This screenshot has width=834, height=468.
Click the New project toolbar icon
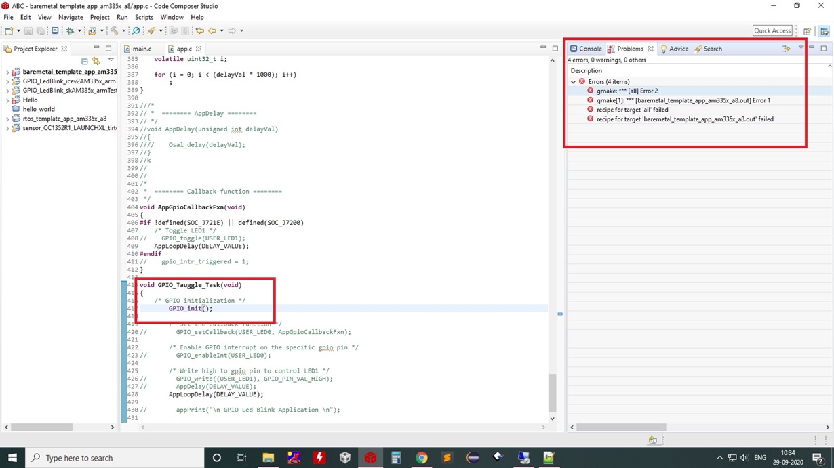point(9,30)
